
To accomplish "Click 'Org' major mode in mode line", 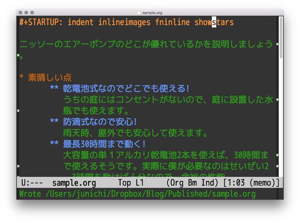I will tap(177, 183).
